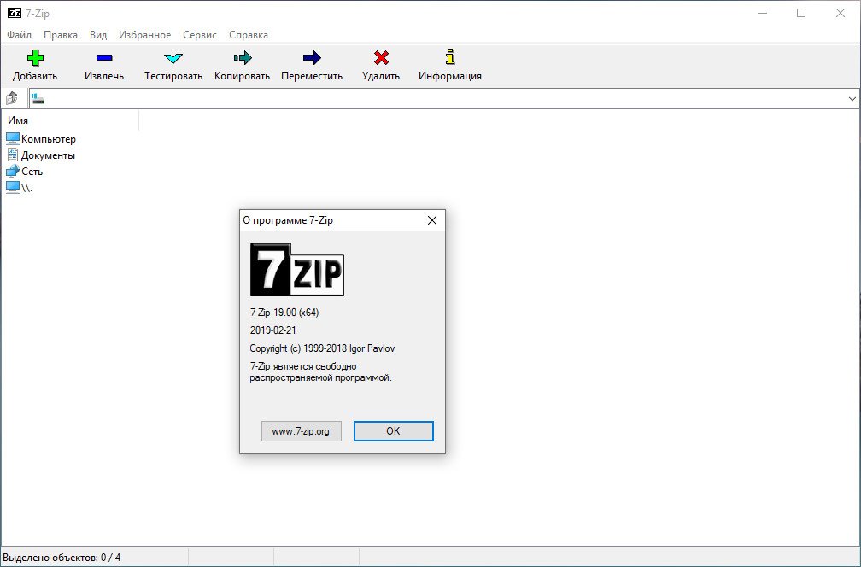Confirm the about dialog with OK
Viewport: 861px width, 567px height.
point(393,431)
